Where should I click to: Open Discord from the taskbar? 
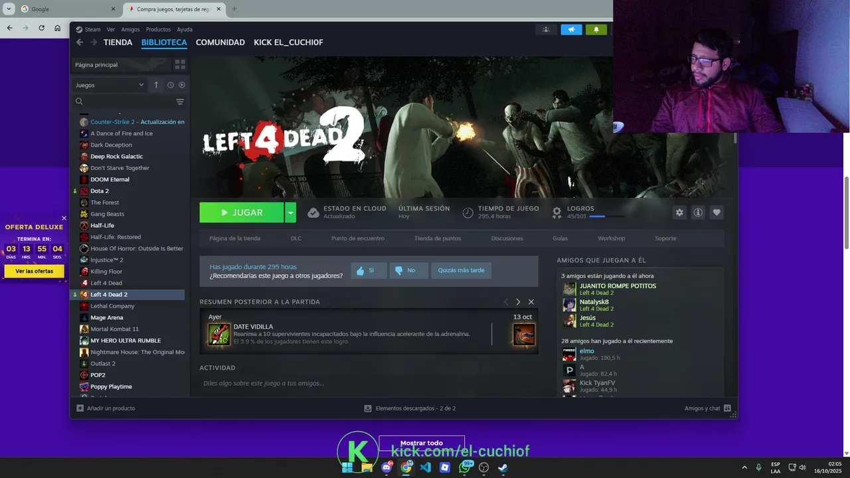(x=386, y=467)
